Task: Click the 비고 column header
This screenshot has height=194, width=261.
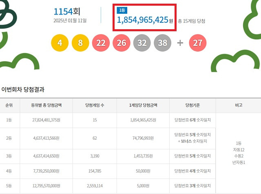Action: [x=239, y=105]
